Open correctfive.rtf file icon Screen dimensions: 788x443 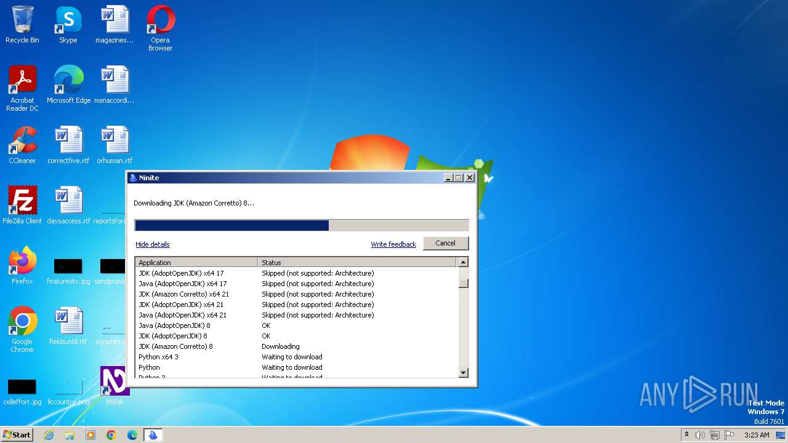(68, 145)
